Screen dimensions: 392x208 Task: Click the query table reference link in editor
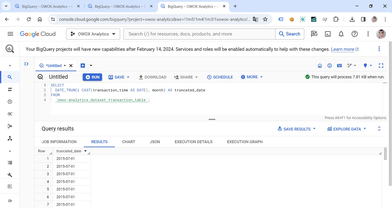102,100
